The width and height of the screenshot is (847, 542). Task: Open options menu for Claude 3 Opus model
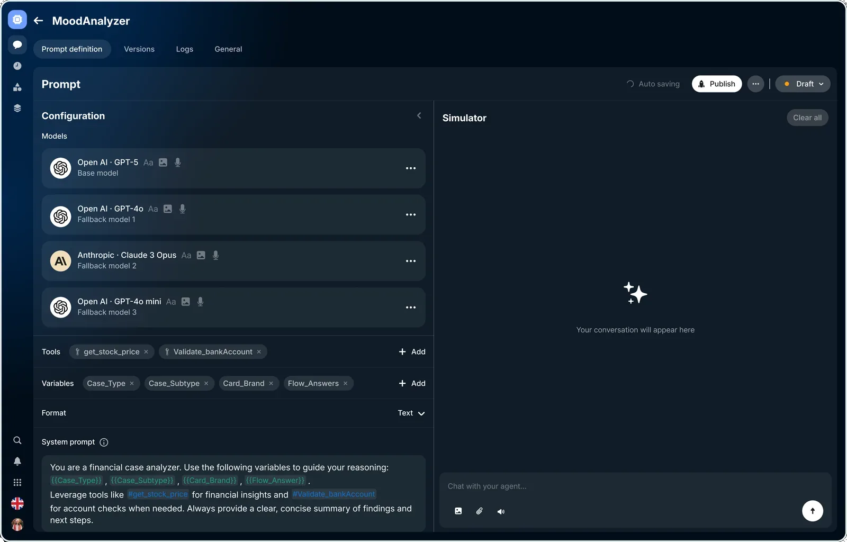pos(411,261)
